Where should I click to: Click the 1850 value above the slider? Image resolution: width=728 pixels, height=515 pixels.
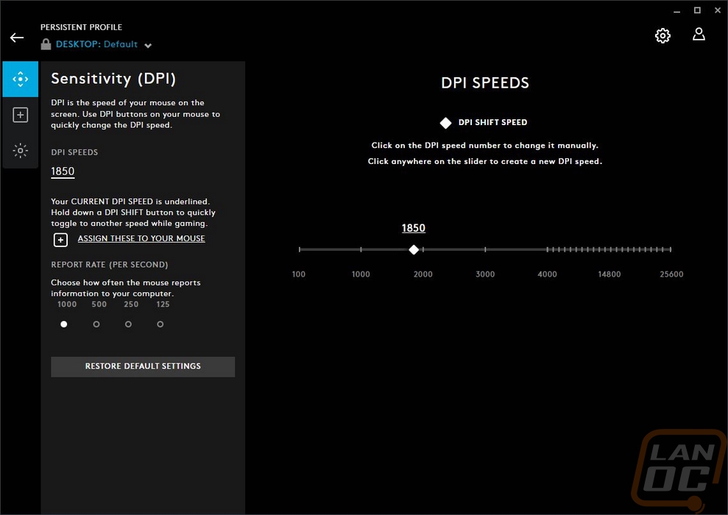pos(414,228)
